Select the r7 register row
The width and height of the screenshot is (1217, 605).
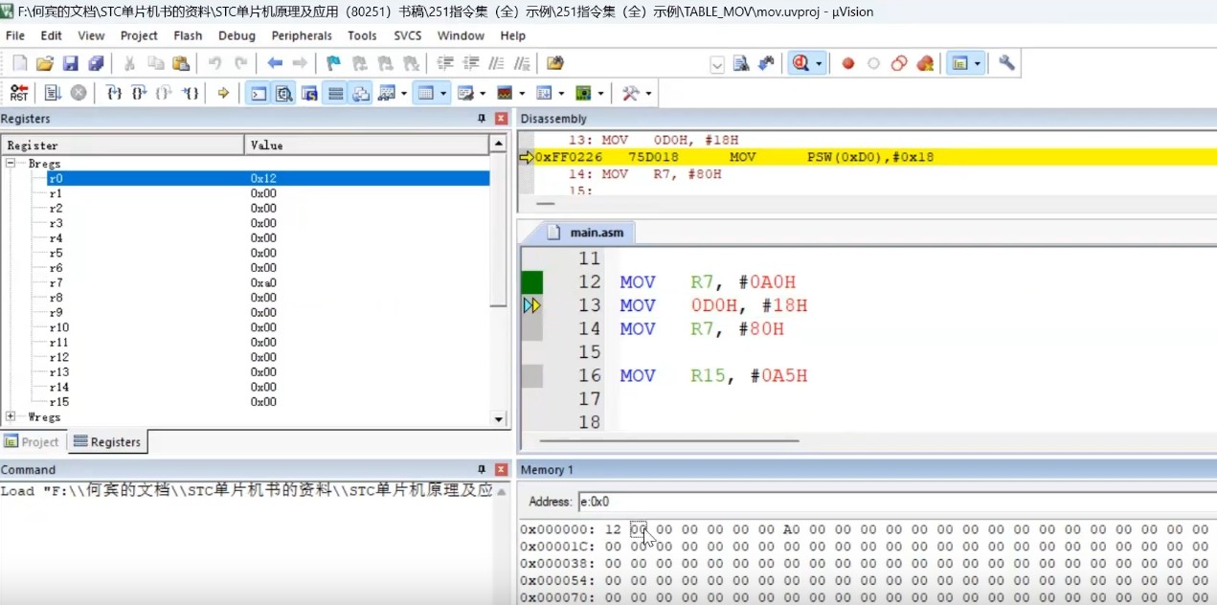pos(56,282)
